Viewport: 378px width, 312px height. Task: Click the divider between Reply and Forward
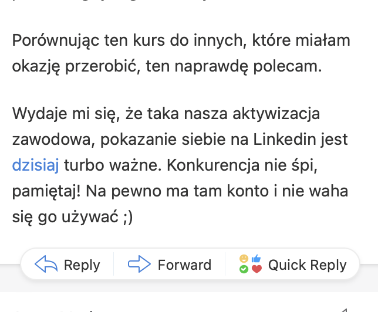pos(113,264)
